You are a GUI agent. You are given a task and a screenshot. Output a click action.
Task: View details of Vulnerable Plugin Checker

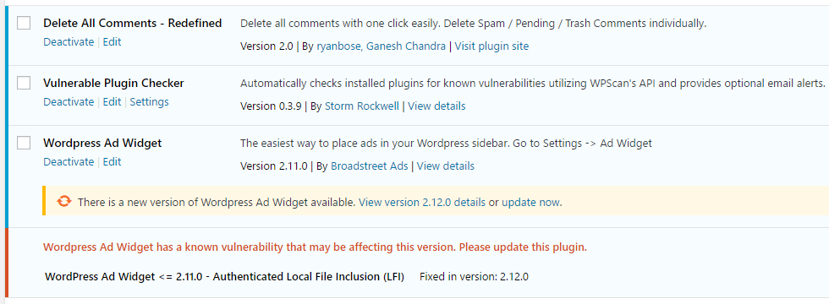436,106
